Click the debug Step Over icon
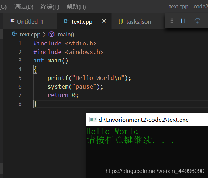208x178 pixels. tap(197, 21)
